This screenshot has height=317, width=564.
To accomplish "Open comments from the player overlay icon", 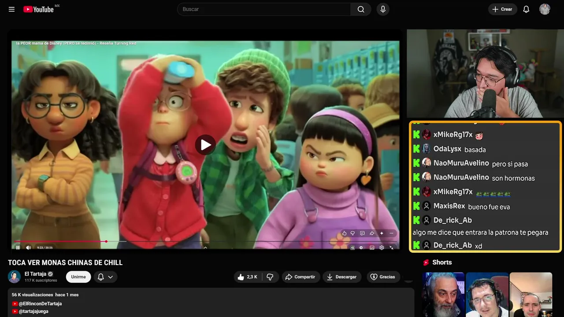I will (362, 233).
